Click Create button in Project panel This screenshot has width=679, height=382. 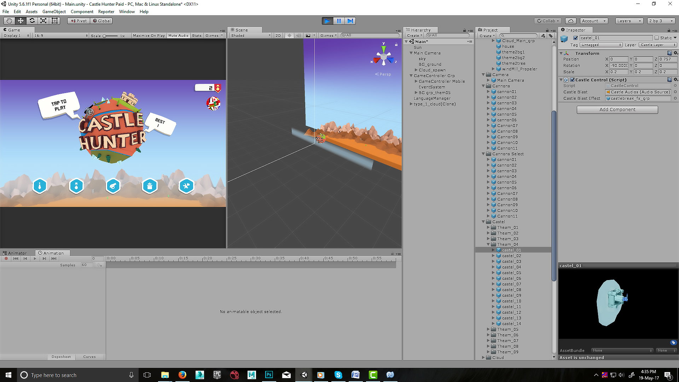(x=487, y=36)
